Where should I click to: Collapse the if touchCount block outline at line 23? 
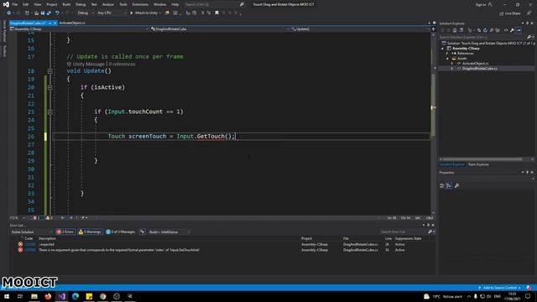50,112
